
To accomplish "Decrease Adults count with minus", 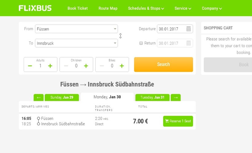I will 30,66.
